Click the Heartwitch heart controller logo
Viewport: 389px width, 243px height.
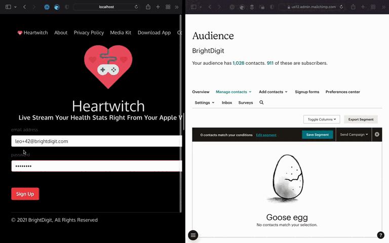(x=108, y=67)
